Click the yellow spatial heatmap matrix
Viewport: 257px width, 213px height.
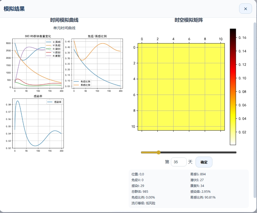pos(181,87)
